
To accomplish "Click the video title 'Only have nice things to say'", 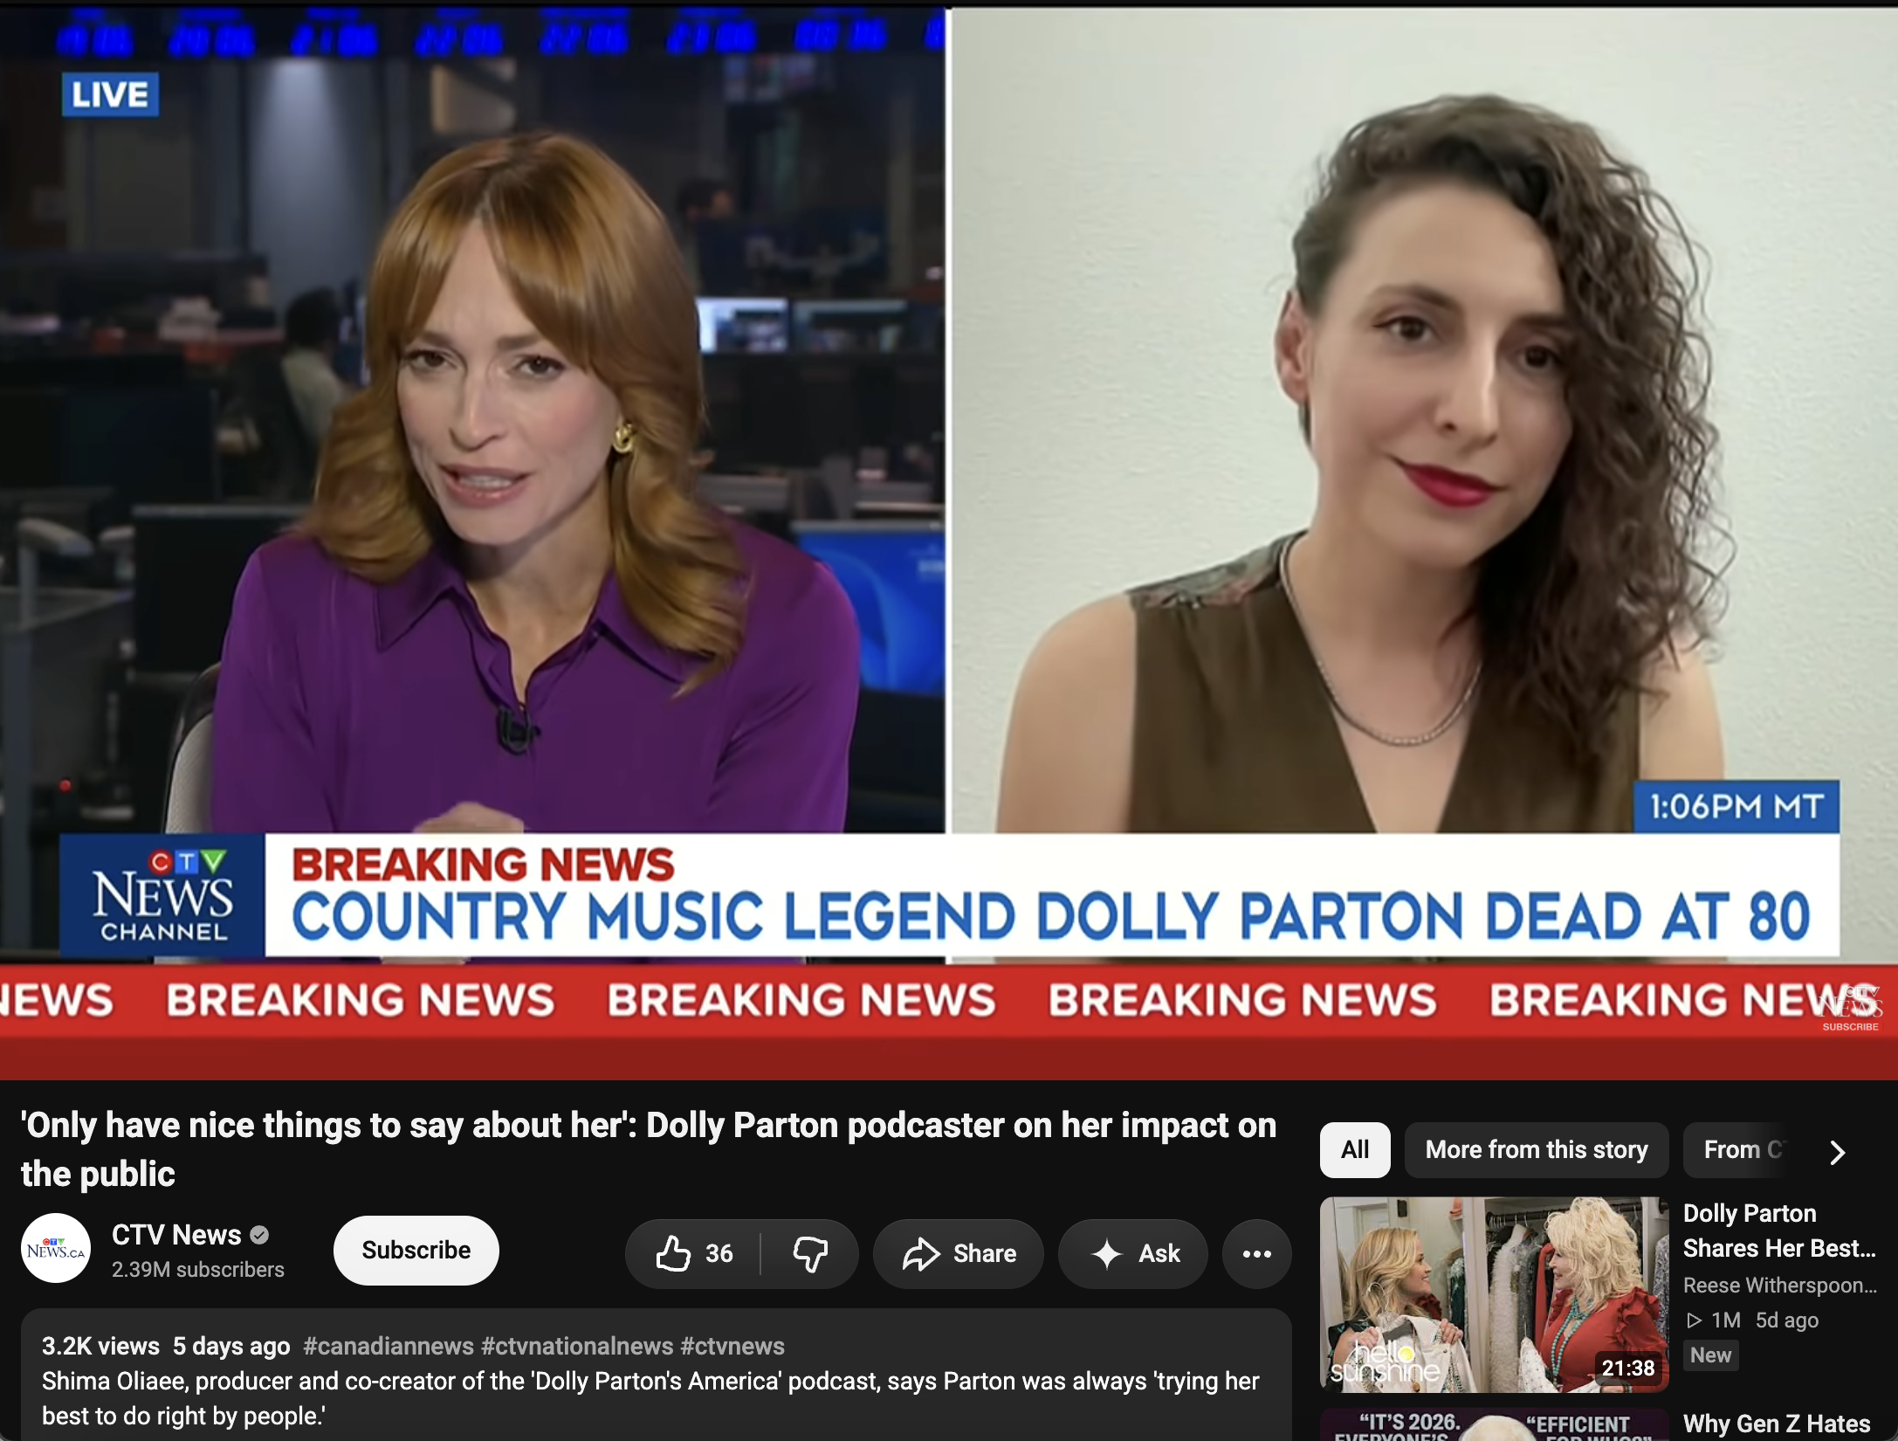I will pyautogui.click(x=649, y=1149).
